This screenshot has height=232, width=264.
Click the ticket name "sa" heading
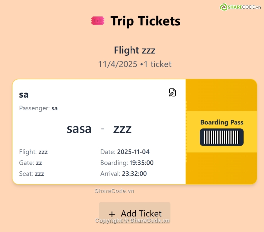tap(24, 95)
